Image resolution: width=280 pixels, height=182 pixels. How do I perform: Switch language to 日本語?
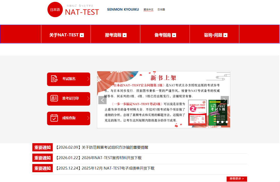(x=161, y=10)
